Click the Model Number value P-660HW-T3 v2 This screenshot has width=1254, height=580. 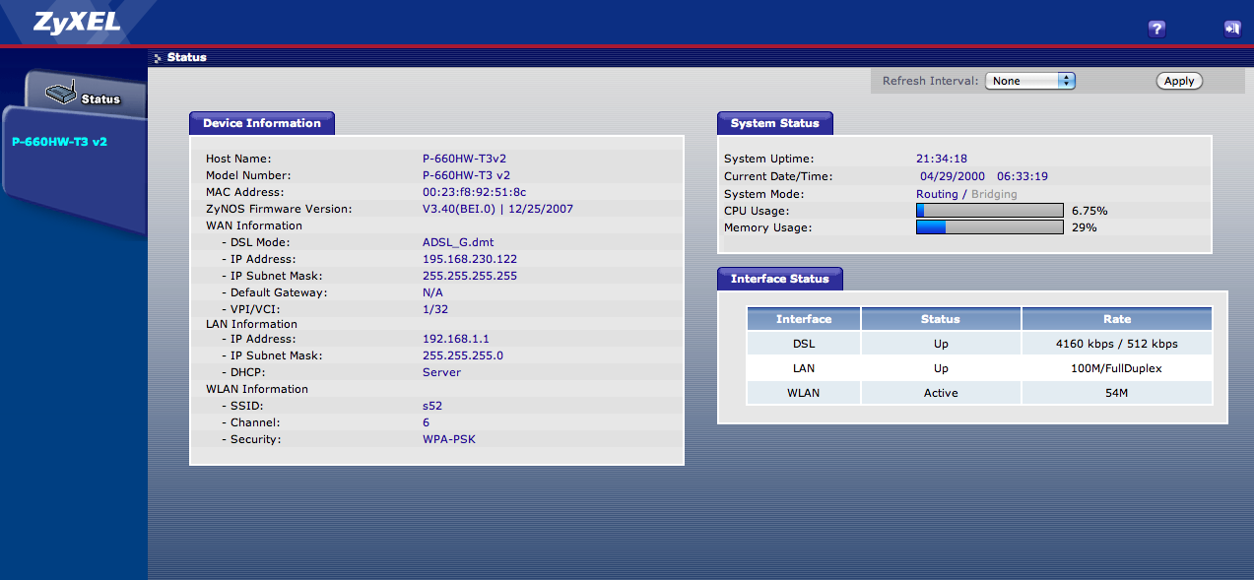coord(466,175)
